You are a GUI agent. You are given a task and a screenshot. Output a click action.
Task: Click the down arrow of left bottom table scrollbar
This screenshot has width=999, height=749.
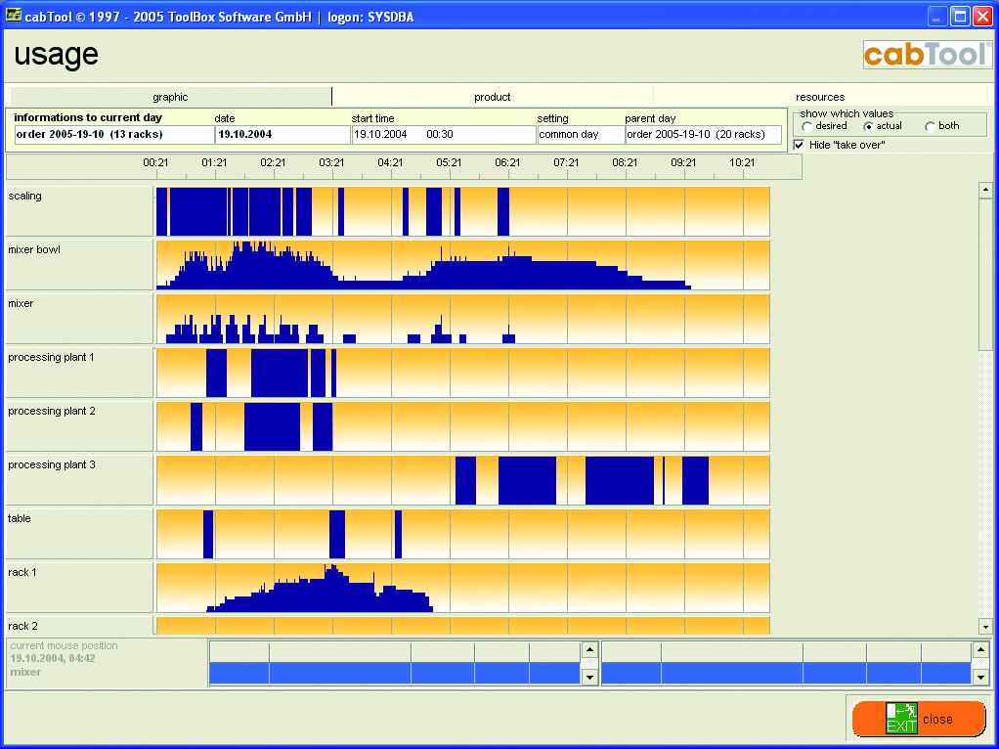point(589,677)
